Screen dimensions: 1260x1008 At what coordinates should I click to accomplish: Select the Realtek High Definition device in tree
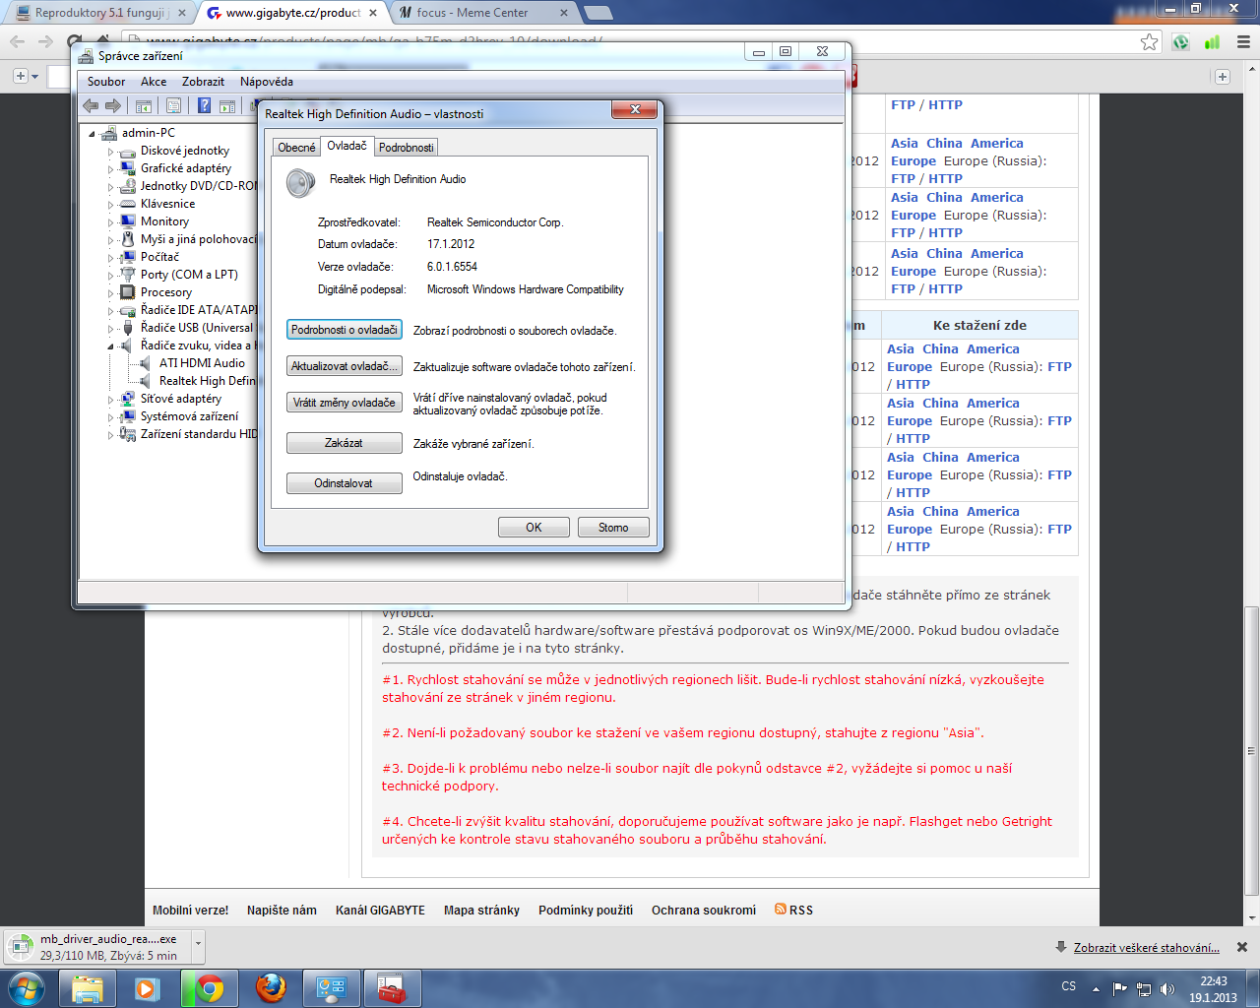(x=208, y=381)
